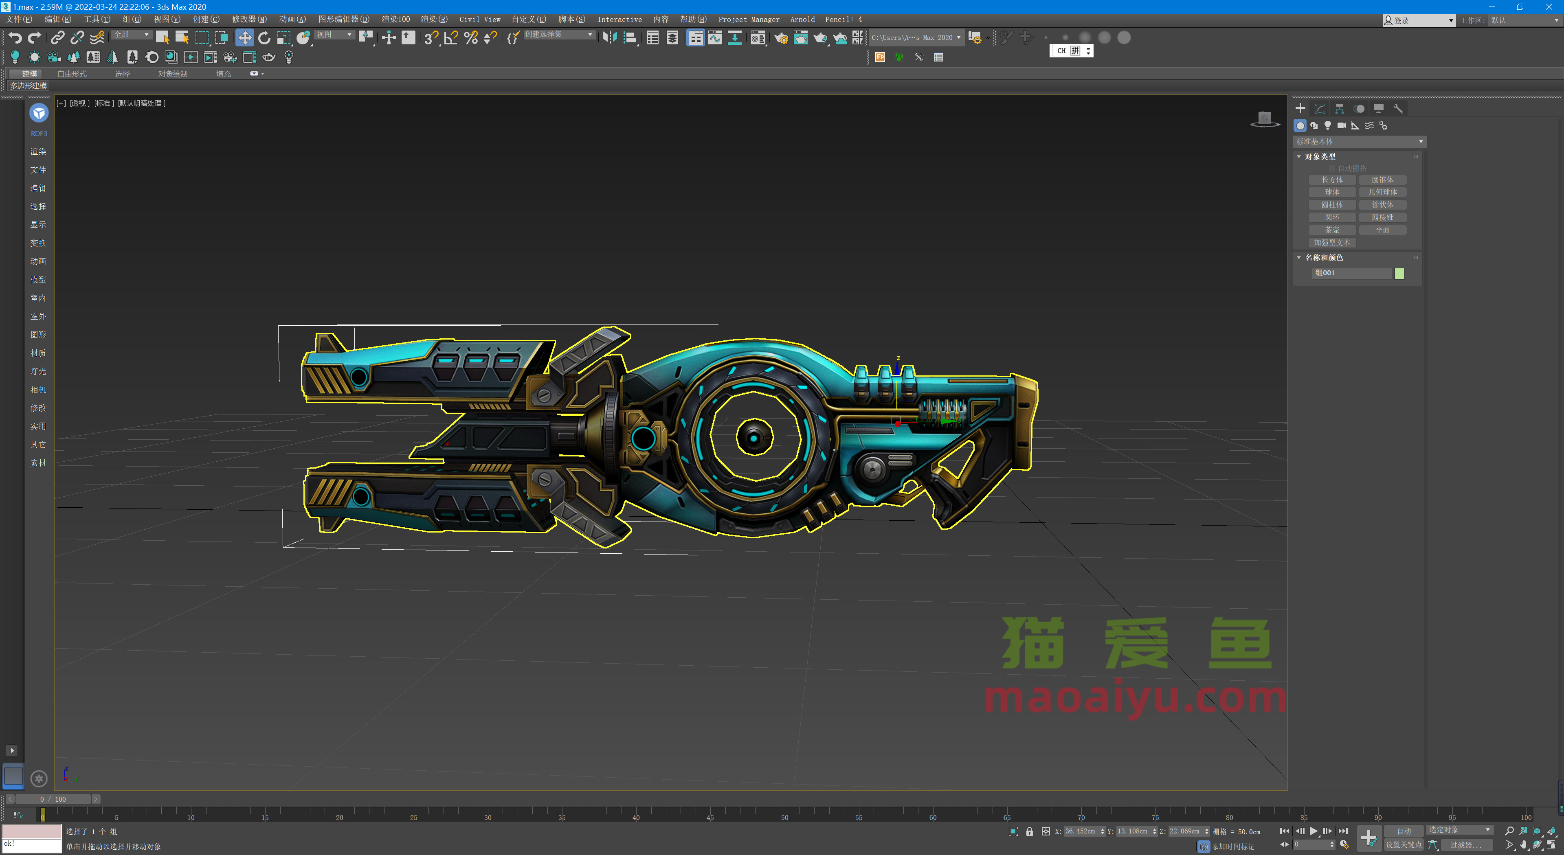Screen dimensions: 1564x855
Task: Collapse the 对象类型 rollout
Action: (1320, 157)
